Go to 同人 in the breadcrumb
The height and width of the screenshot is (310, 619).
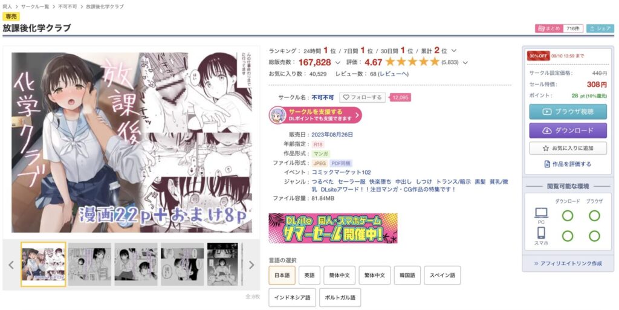point(7,7)
